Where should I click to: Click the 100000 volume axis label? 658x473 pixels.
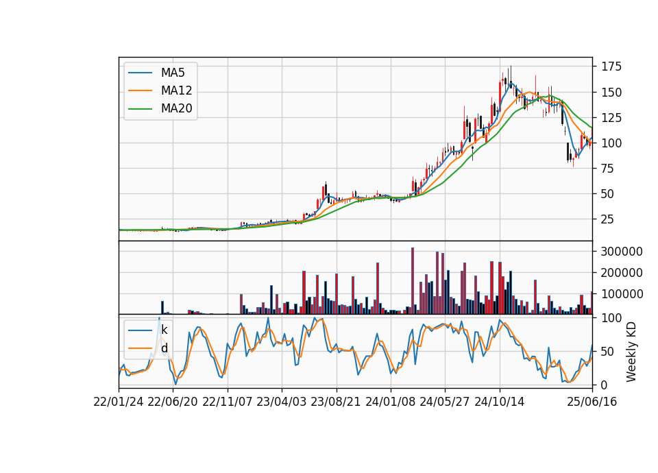coord(622,294)
